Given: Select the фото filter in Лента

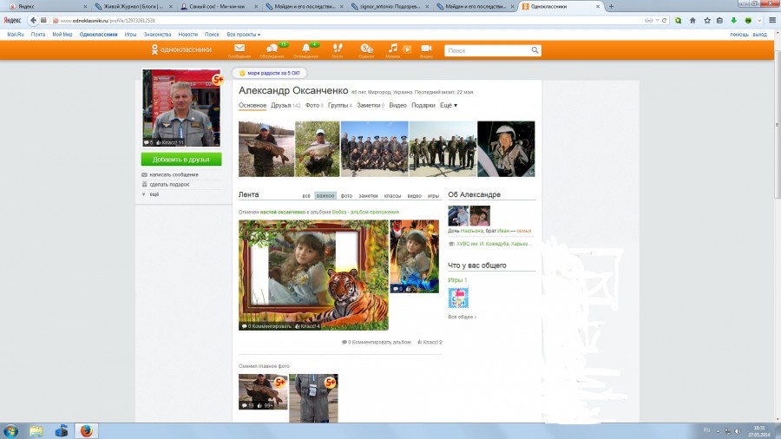Looking at the screenshot, I should [x=346, y=196].
